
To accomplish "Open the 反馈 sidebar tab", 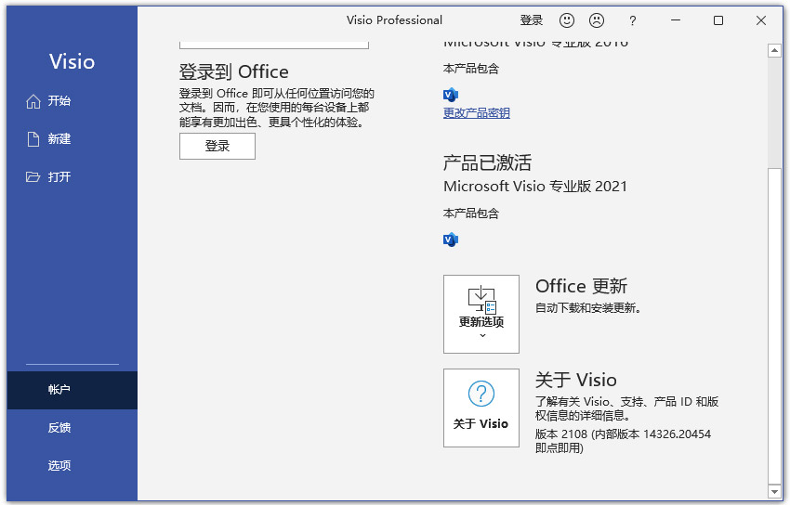I will pyautogui.click(x=72, y=428).
